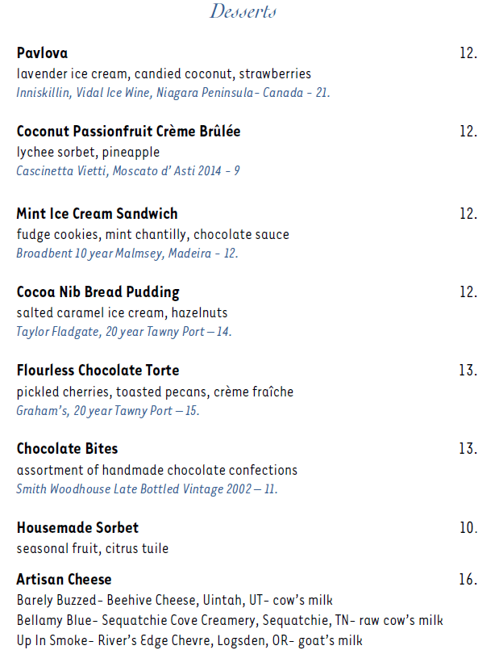499x654 pixels.
Task: Click the Inniskillin Vidal Ice Wine pairing
Action: coord(173,93)
